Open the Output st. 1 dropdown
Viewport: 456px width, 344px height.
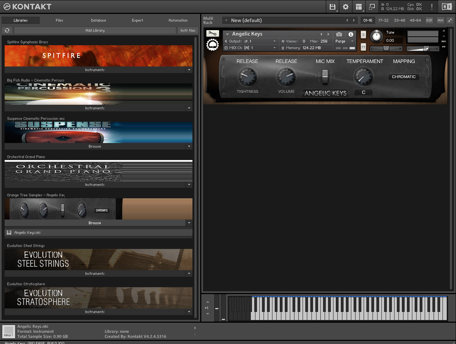coord(250,41)
